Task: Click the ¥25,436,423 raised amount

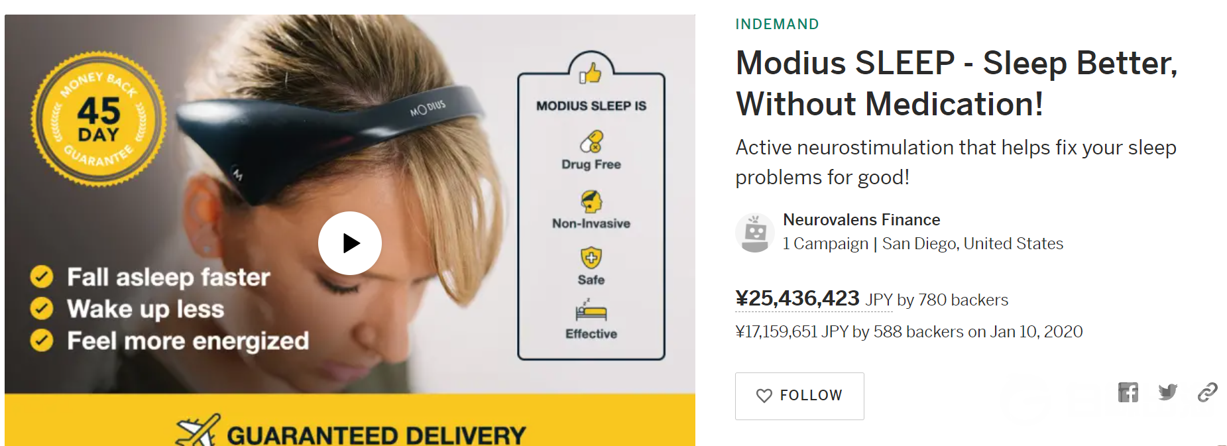Action: [x=797, y=298]
